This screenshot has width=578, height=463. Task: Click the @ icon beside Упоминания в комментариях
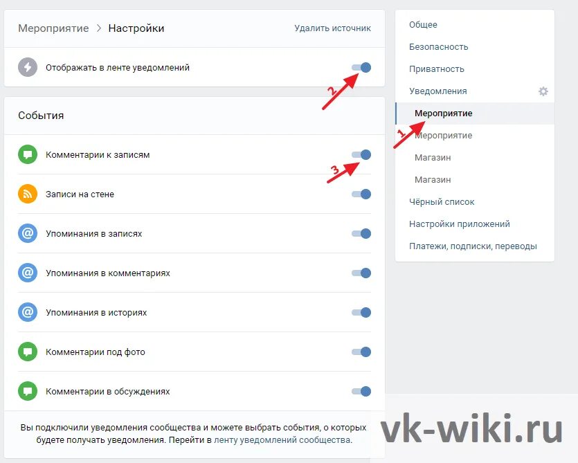click(28, 273)
